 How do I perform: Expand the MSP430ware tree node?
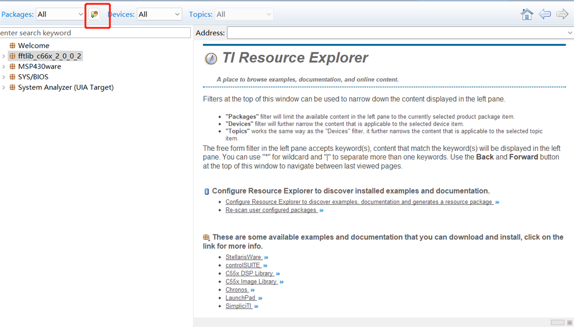[4, 67]
